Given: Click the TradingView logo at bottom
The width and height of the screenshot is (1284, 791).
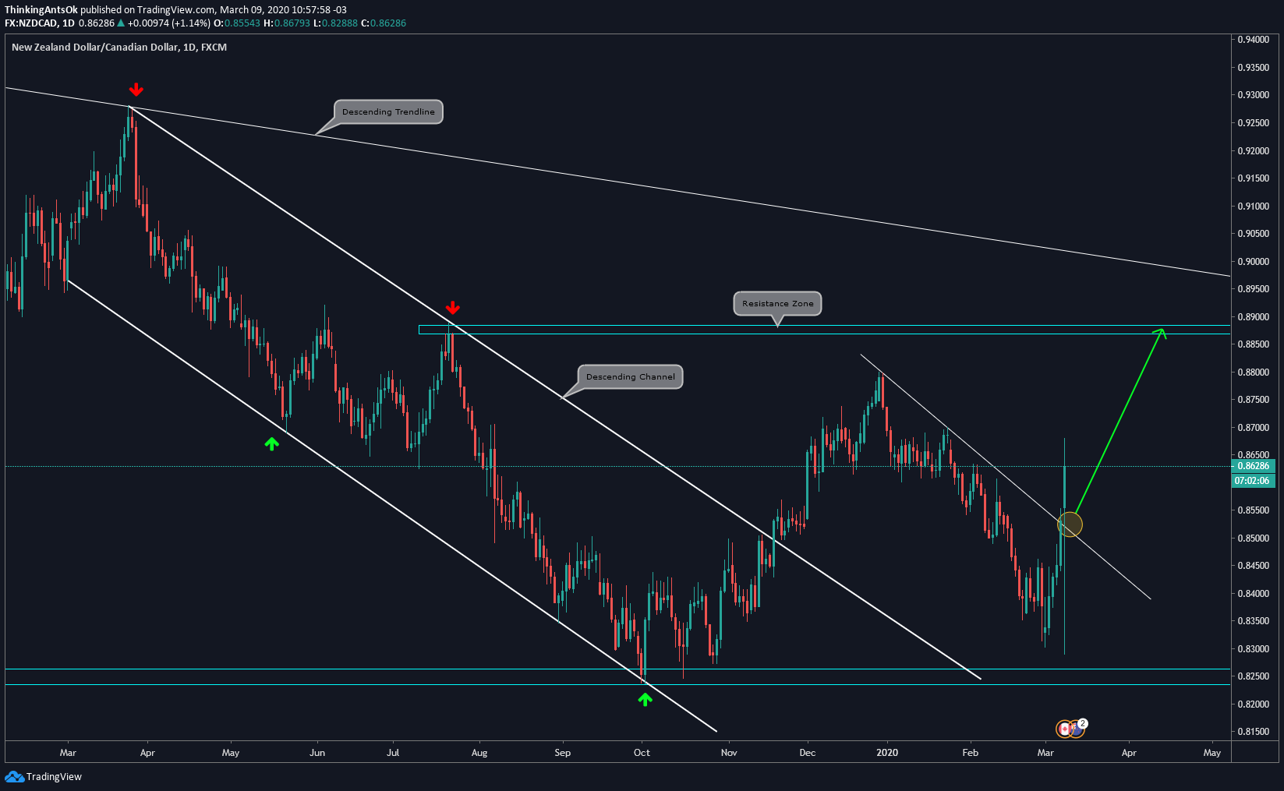Looking at the screenshot, I should pyautogui.click(x=43, y=776).
